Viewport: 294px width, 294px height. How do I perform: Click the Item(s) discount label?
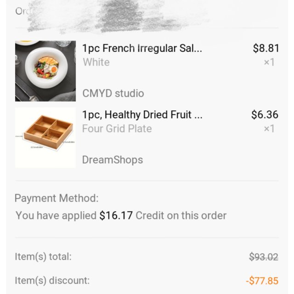pos(52,280)
